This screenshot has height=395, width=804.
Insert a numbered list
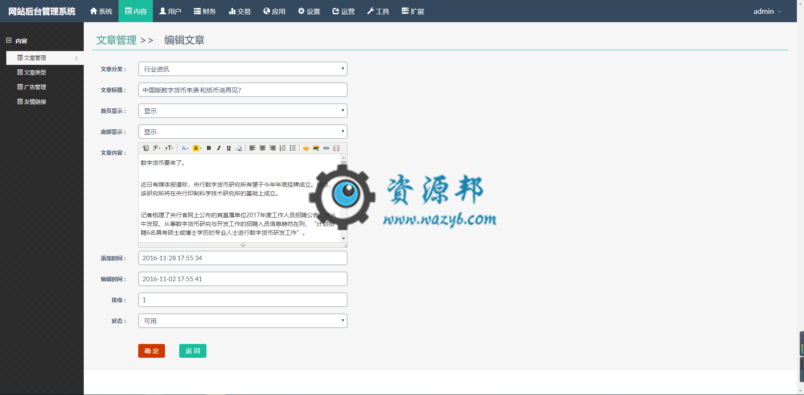point(283,148)
